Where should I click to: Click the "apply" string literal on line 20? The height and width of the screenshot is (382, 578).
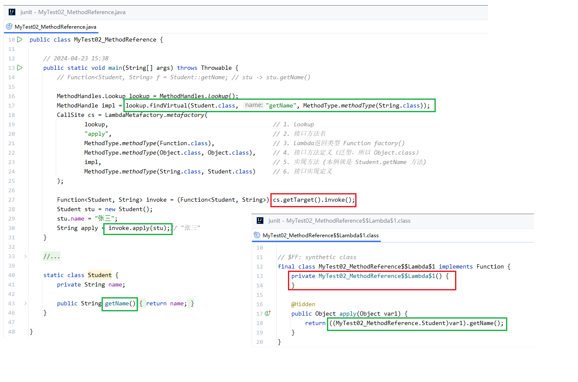96,134
